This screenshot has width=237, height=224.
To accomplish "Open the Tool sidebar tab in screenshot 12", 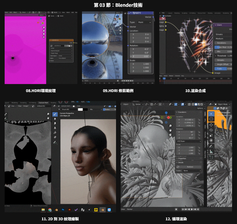I will click(205, 120).
